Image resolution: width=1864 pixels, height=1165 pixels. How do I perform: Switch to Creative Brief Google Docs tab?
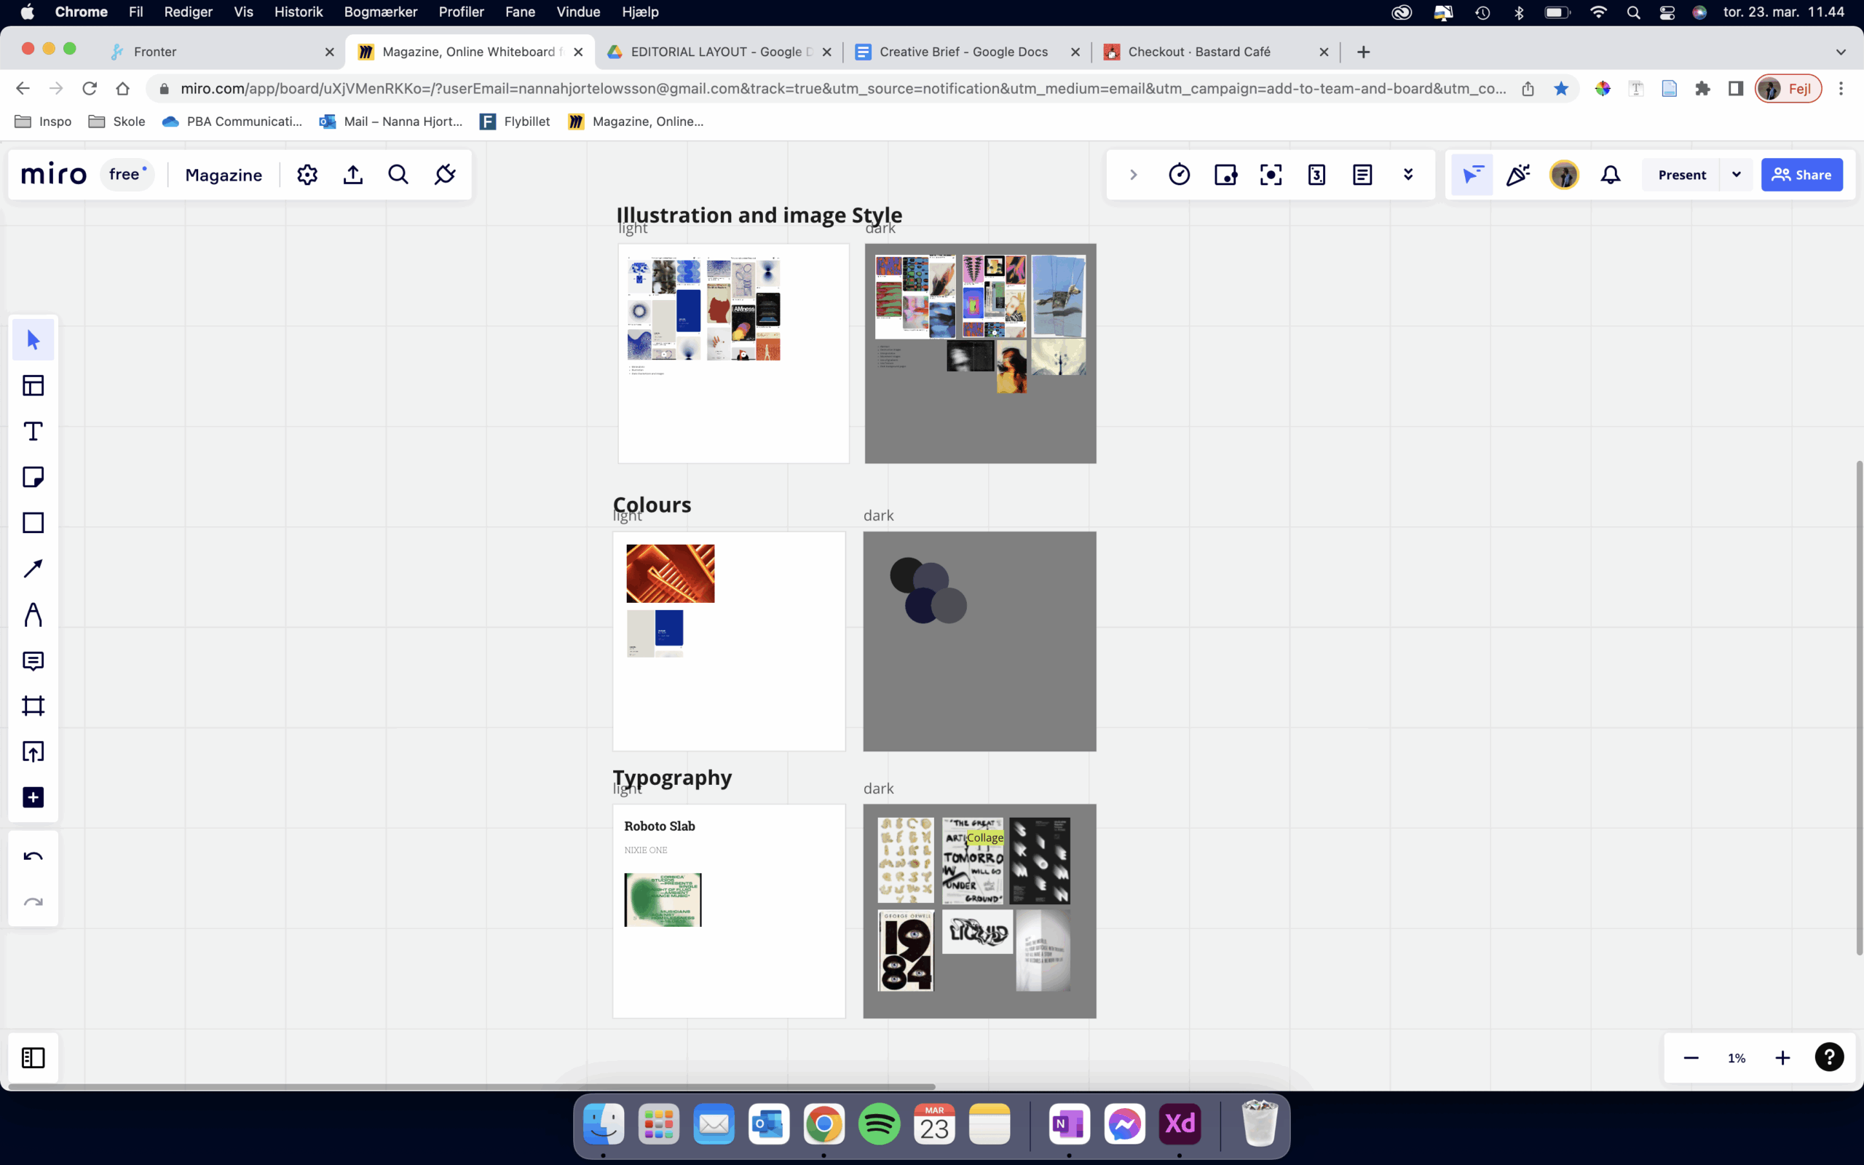tap(963, 52)
